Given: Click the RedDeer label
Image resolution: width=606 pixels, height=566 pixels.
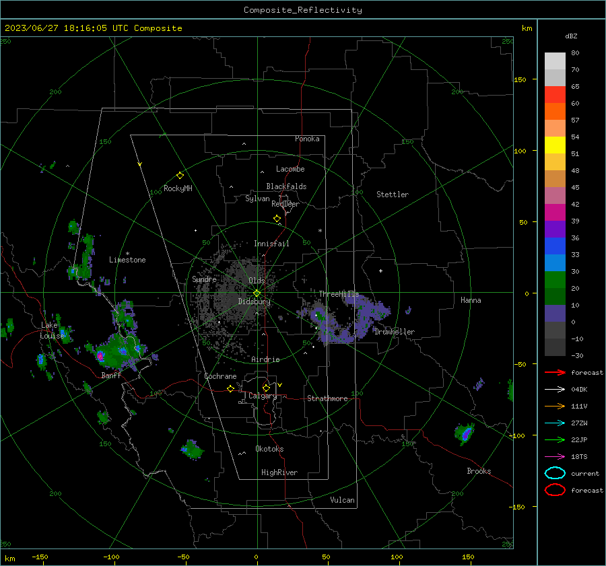Looking at the screenshot, I should pyautogui.click(x=285, y=204).
